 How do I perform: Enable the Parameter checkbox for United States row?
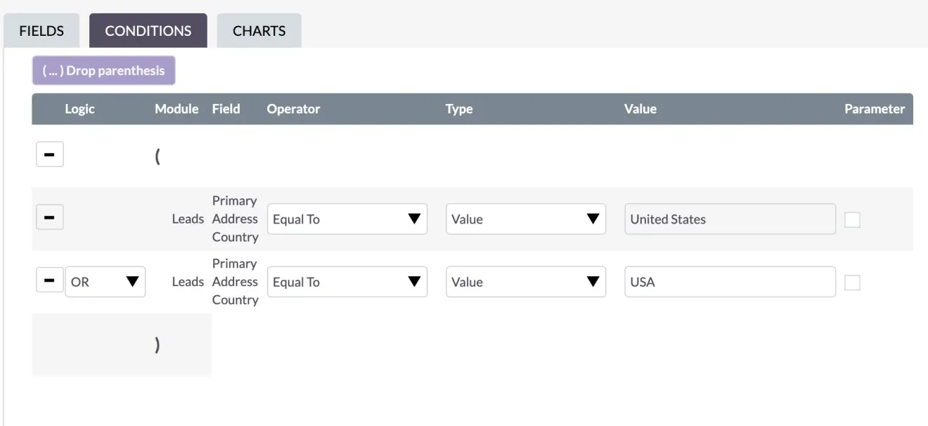852,219
